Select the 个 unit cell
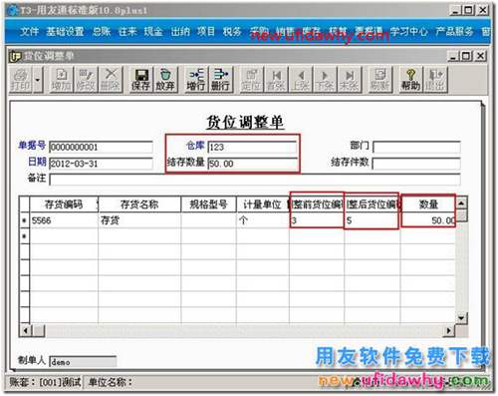This screenshot has width=498, height=396. pyautogui.click(x=263, y=220)
